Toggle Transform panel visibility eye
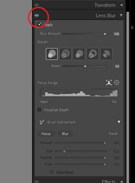Image resolution: width=135 pixels, height=183 pixels. click(37, 5)
